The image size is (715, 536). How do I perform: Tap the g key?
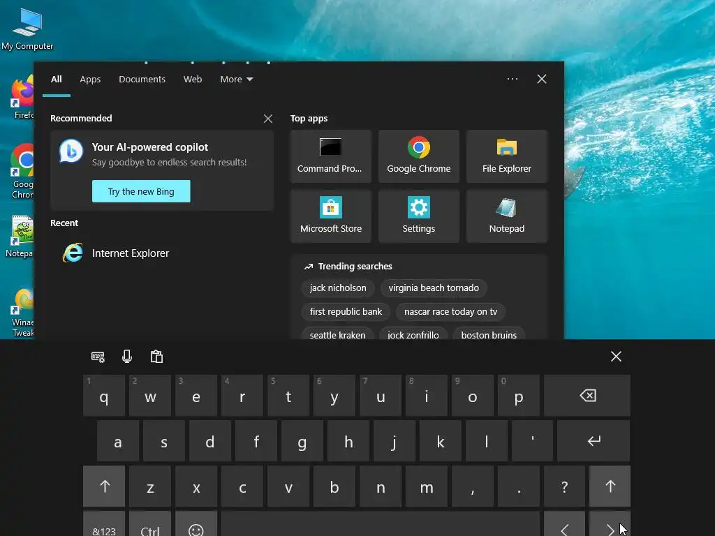point(302,441)
